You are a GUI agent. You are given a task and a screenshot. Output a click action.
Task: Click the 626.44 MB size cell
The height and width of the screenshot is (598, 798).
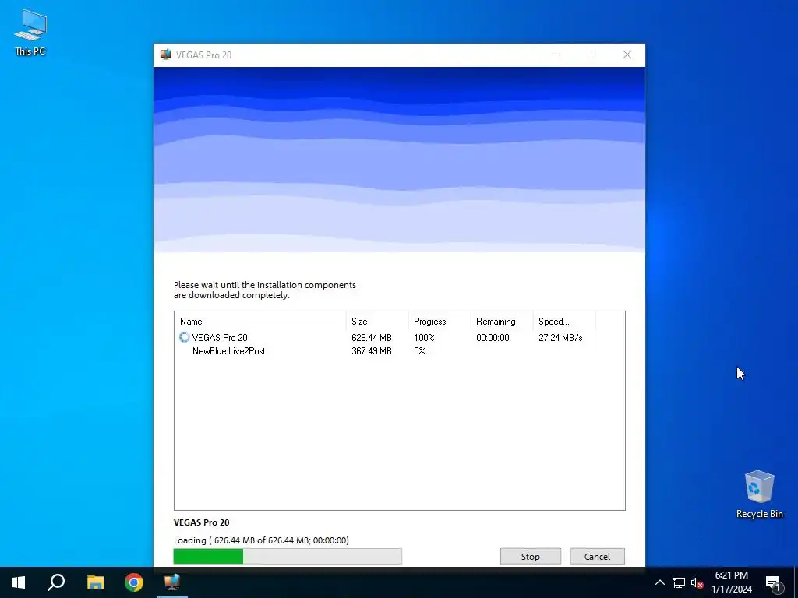(x=372, y=338)
